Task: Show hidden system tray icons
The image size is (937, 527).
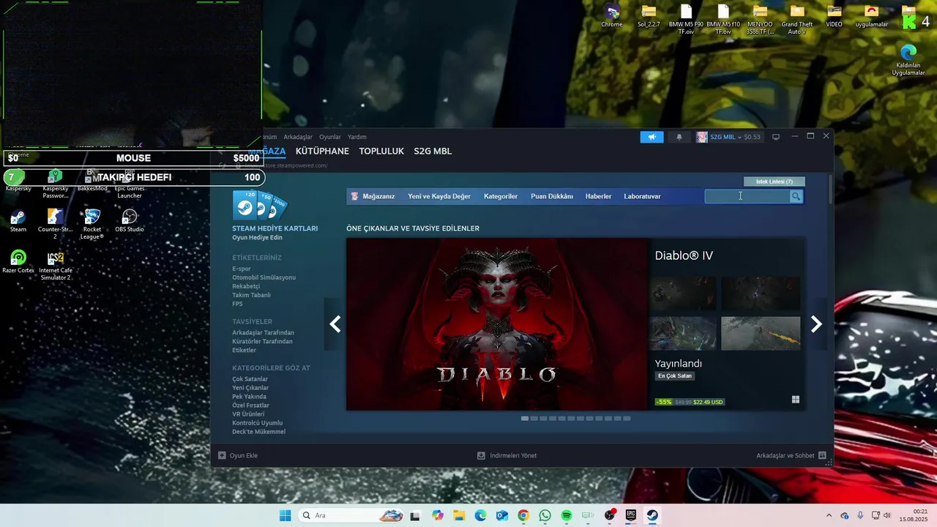Action: [x=829, y=515]
